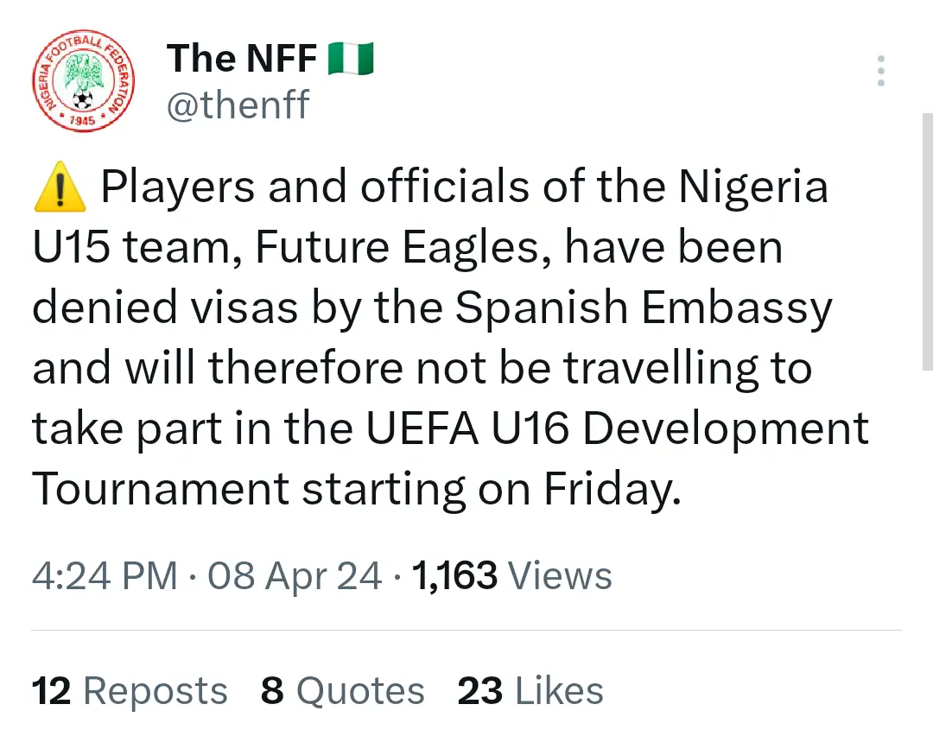
Task: Open the @thenff handle
Action: [238, 105]
